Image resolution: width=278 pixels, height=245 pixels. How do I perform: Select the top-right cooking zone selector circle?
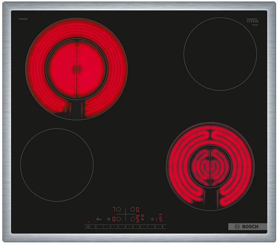click(132, 209)
